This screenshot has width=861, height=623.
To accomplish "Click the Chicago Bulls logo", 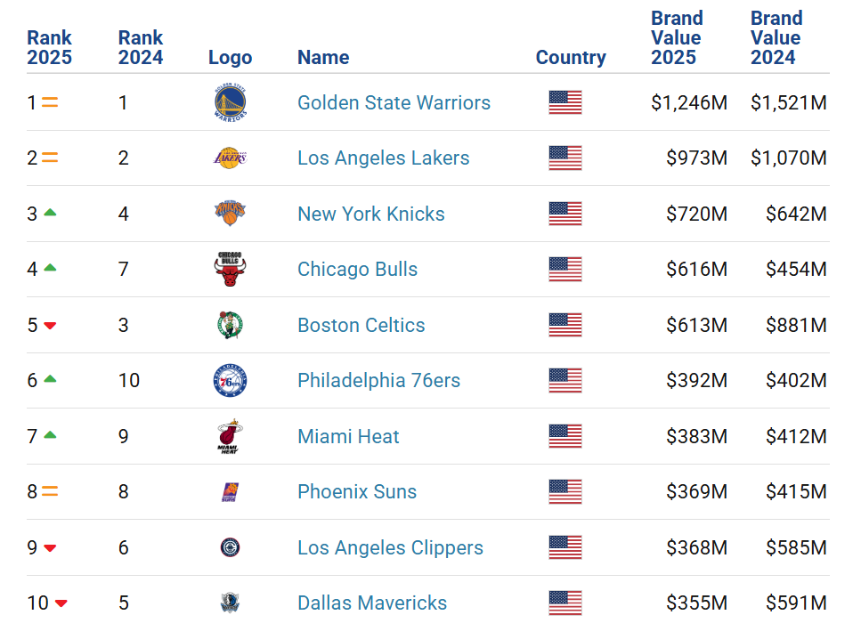I will click(231, 270).
